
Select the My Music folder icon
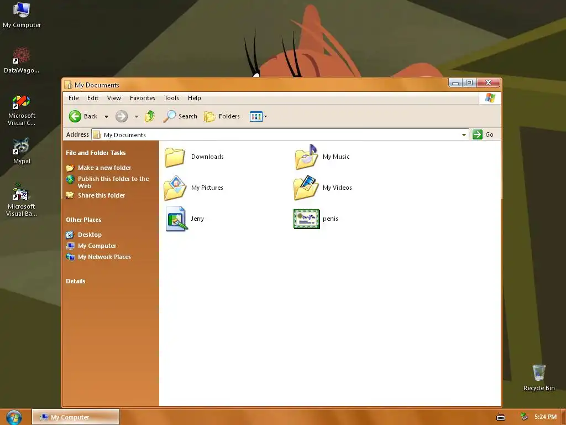[306, 157]
